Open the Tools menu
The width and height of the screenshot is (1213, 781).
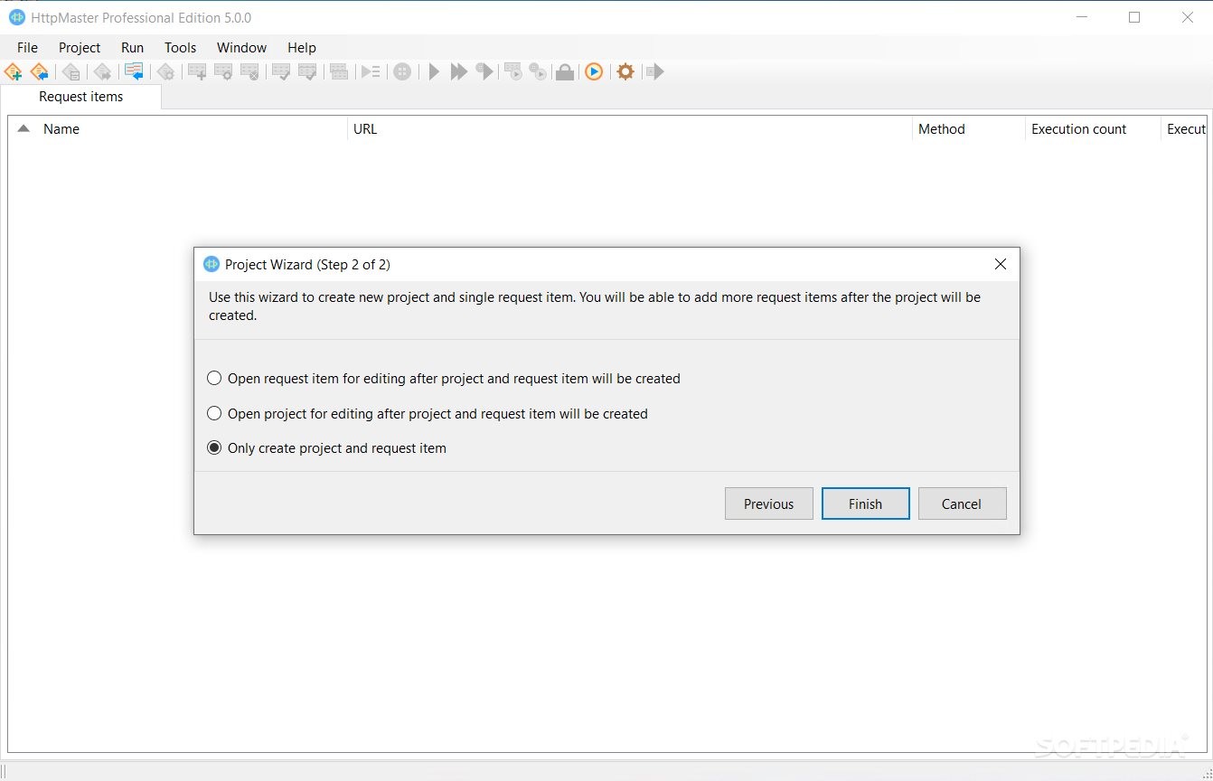click(180, 48)
